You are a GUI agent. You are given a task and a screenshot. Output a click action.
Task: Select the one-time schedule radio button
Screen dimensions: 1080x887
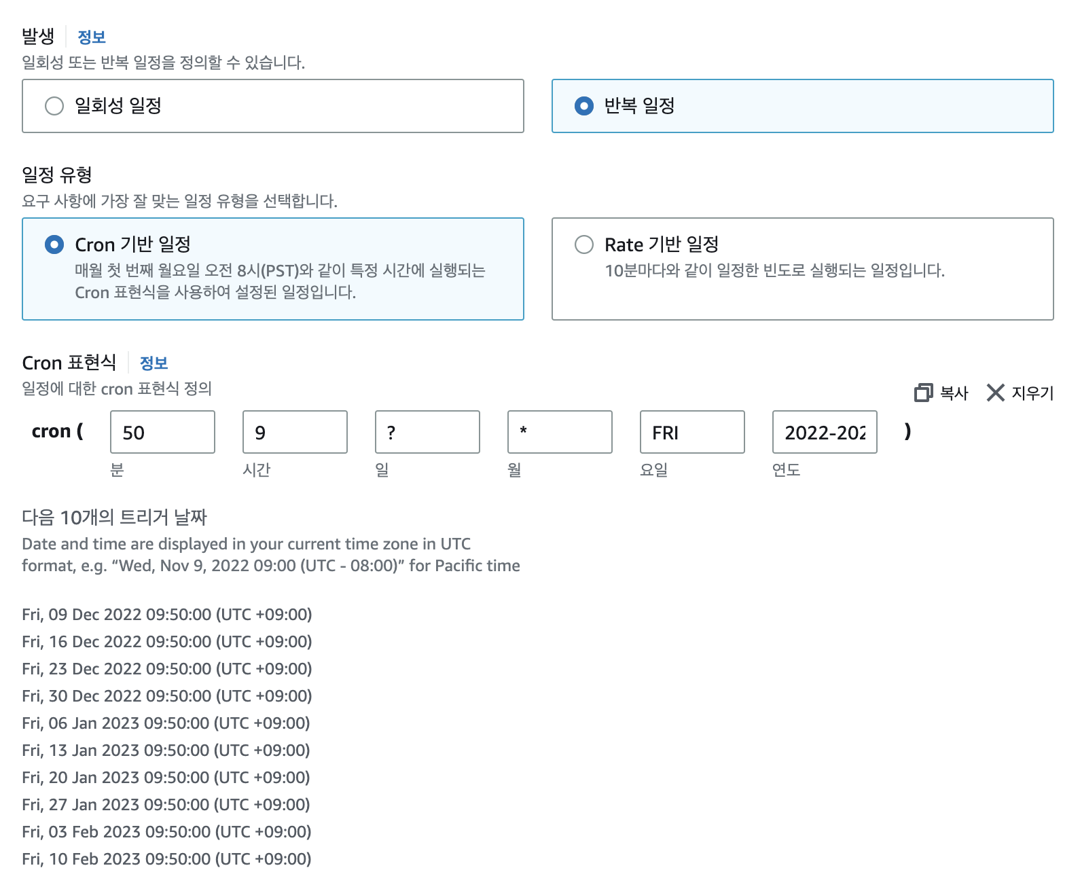click(x=54, y=106)
